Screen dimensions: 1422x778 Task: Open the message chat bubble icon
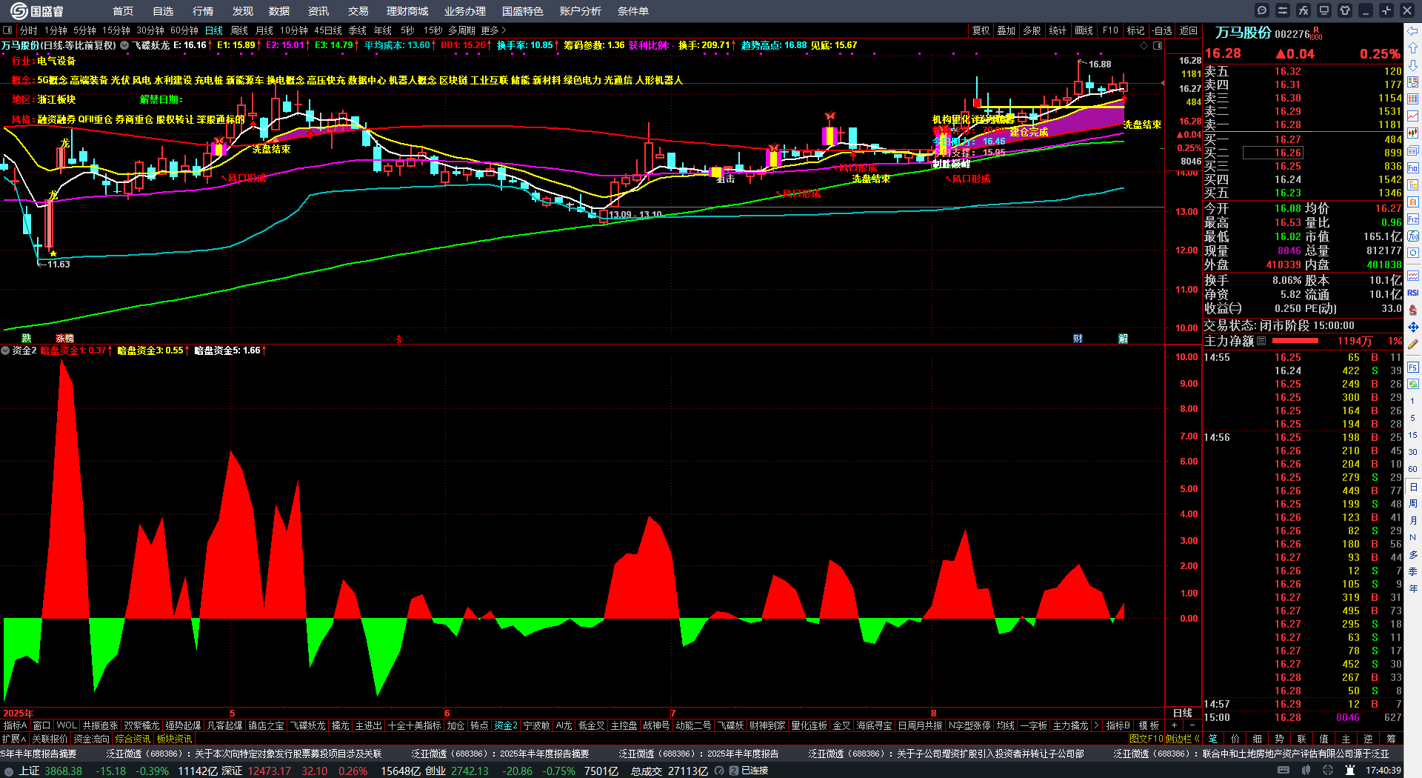[1262, 10]
